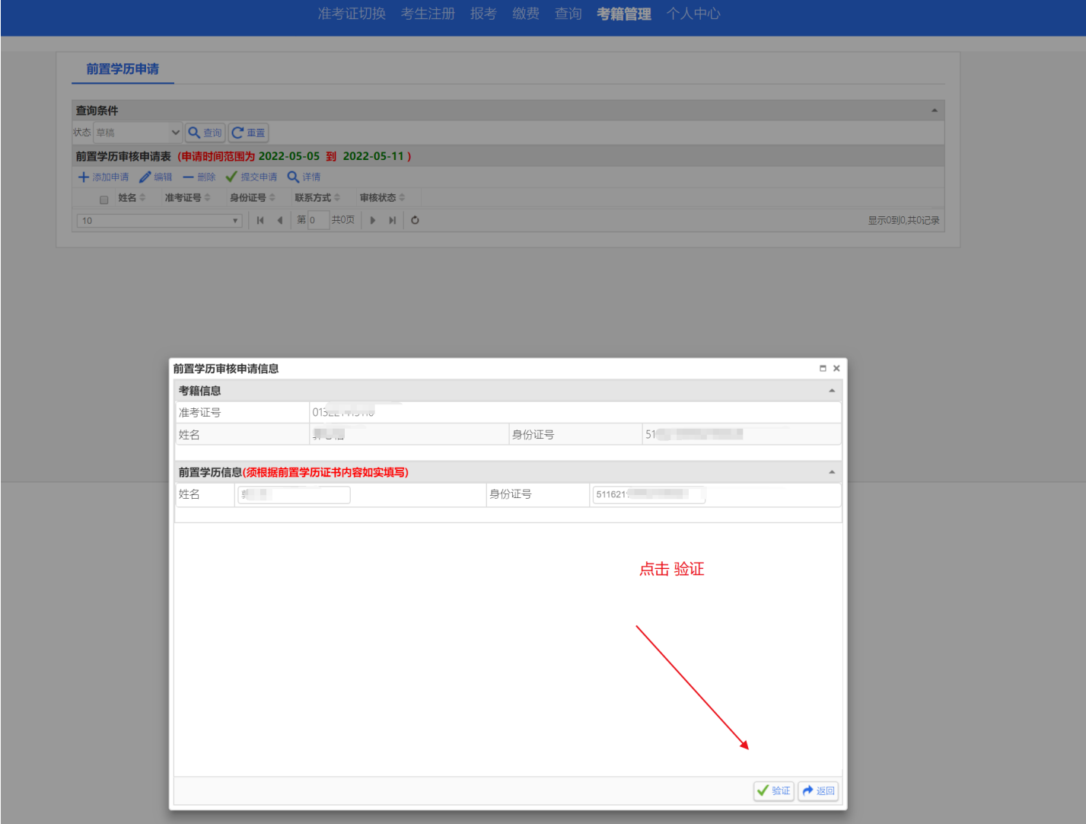Sort the table by 审核状态 column
1086x824 pixels.
point(382,198)
